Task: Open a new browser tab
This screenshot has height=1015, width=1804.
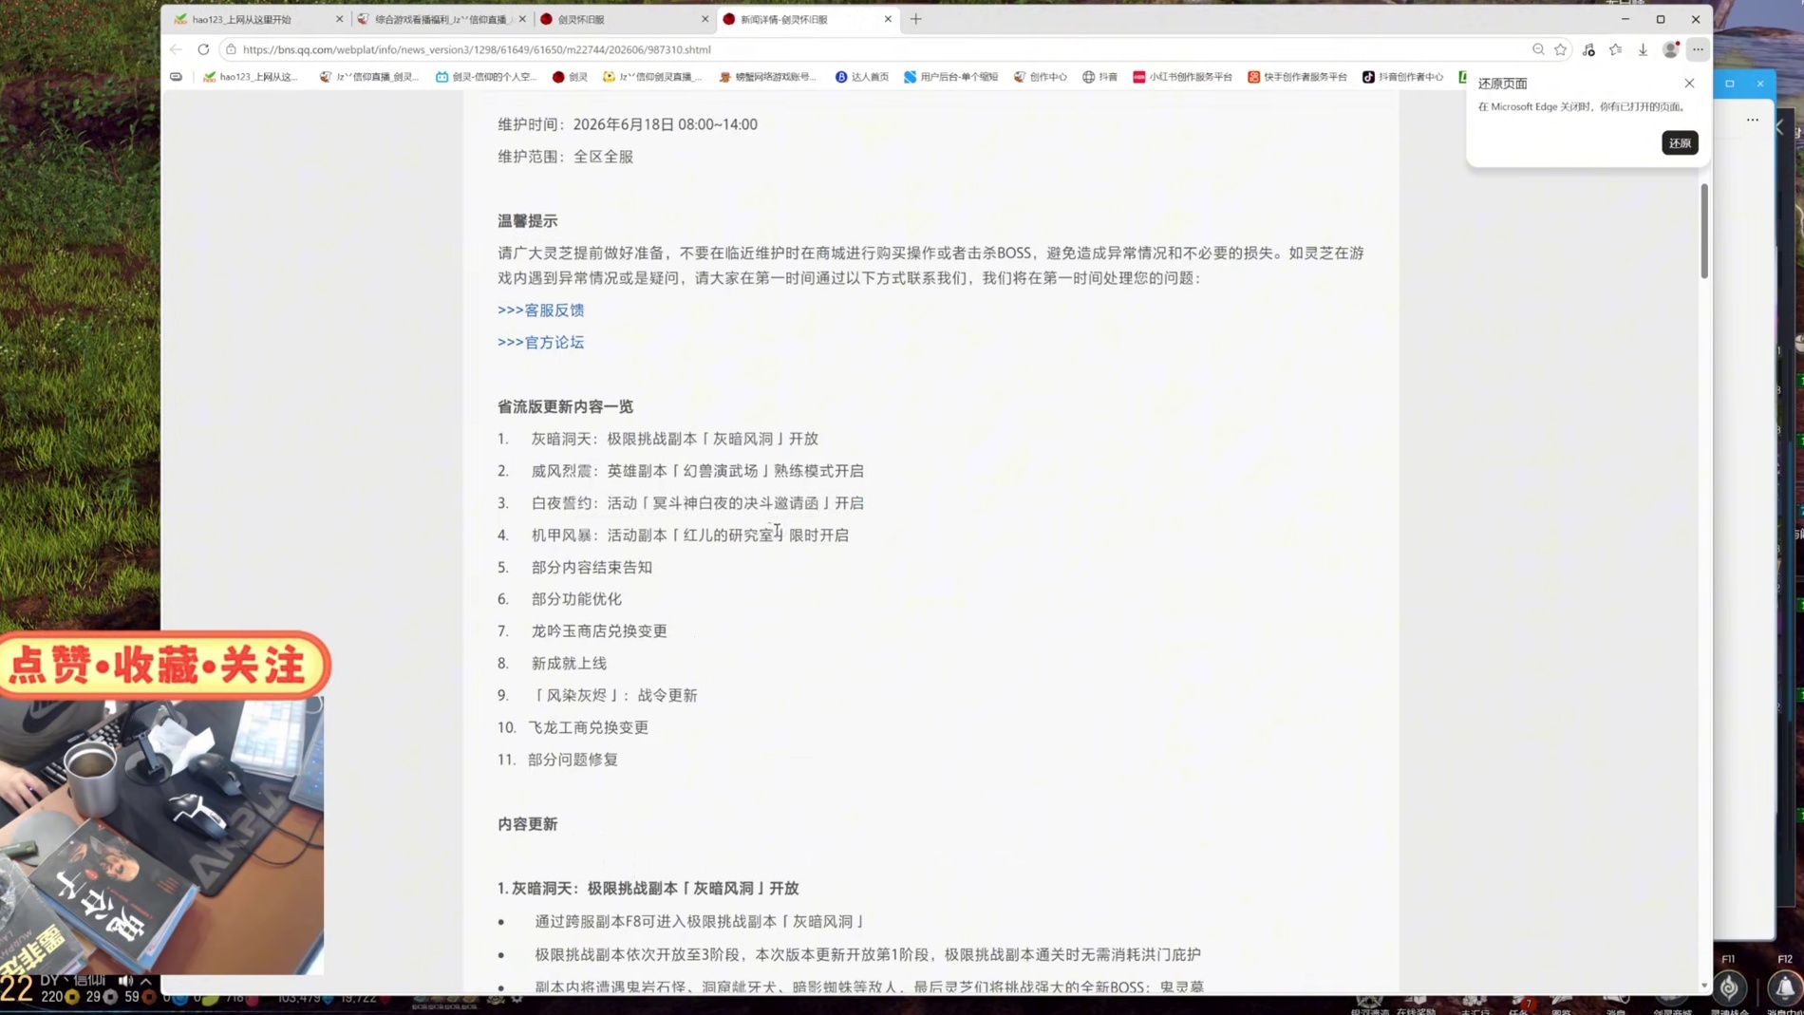Action: 916,19
